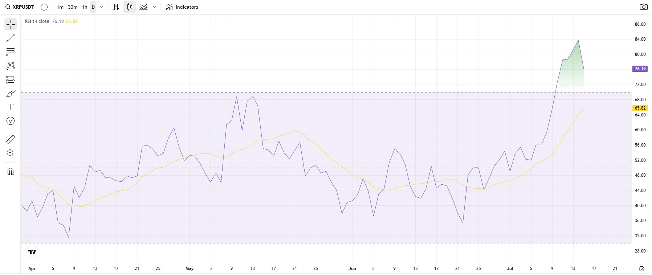This screenshot has height=275, width=652.
Task: Select the bars chart style icon
Action: (x=116, y=7)
